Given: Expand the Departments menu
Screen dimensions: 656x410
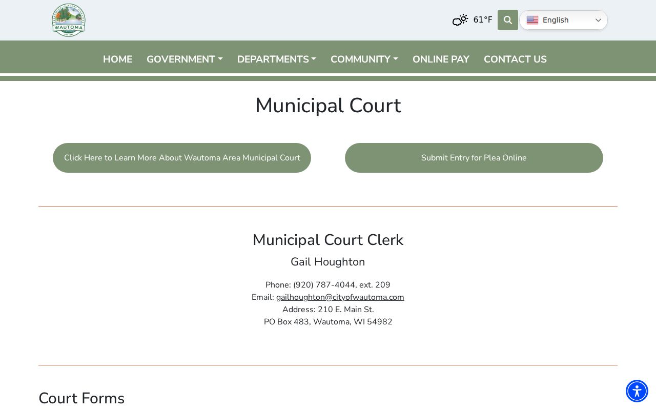Looking at the screenshot, I should [x=277, y=59].
